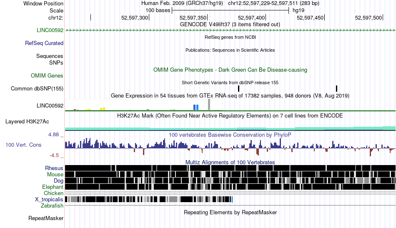396x228 pixels.
Task: Click Short Genetic Variants from dbSNP title
Action: tap(230, 83)
